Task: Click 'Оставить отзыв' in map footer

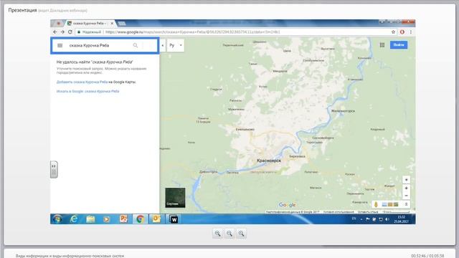Action: [x=368, y=211]
